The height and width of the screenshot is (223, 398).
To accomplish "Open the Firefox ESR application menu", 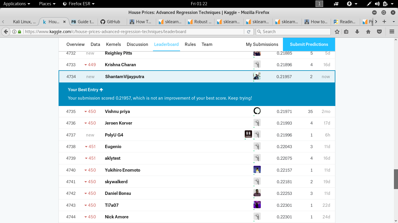I will pyautogui.click(x=79, y=4).
